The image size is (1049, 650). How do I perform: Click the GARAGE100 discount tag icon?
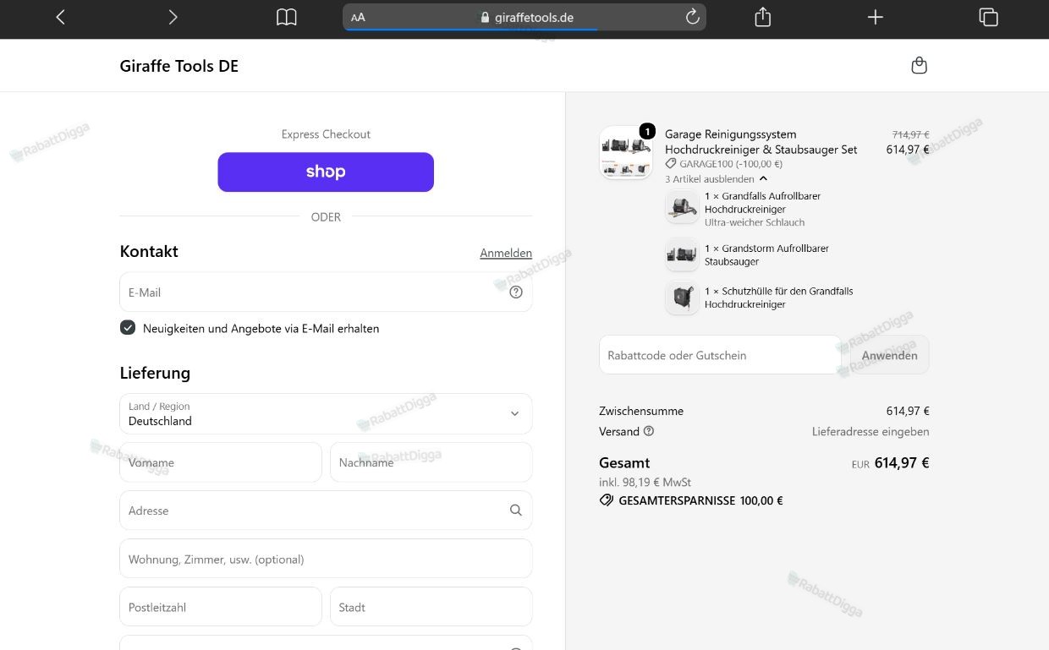point(671,164)
